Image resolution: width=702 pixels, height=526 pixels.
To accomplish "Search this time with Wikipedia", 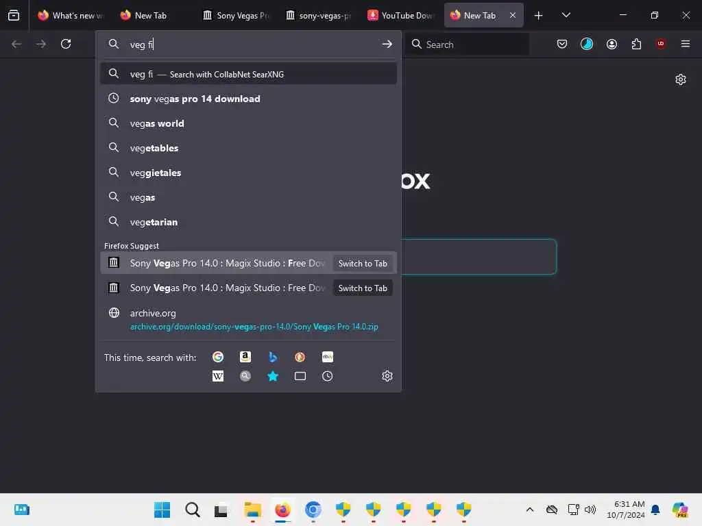I will click(218, 376).
